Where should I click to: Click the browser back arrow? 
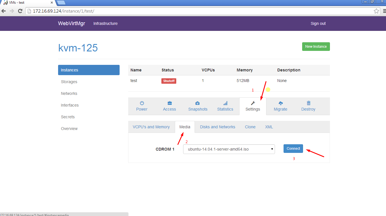click(4, 11)
